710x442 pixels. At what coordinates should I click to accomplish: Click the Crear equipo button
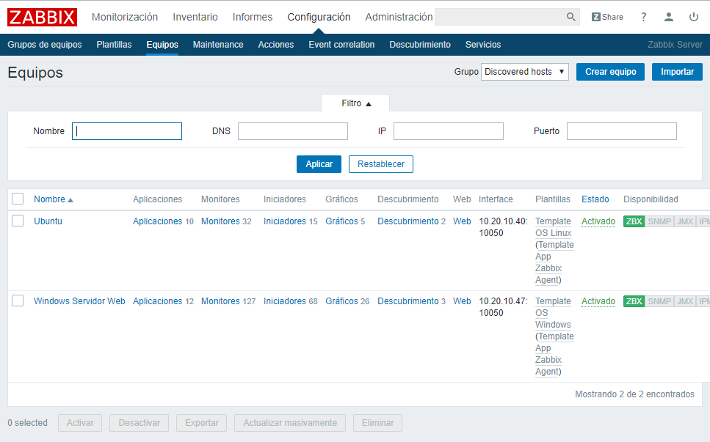click(x=610, y=72)
